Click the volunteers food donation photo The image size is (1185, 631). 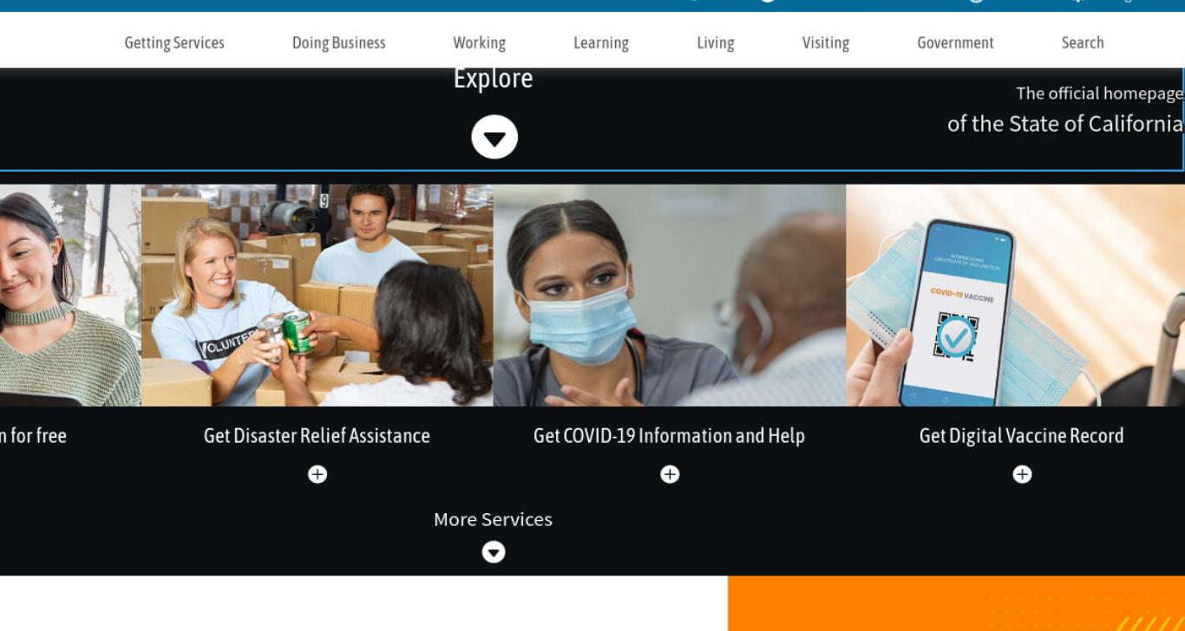pos(317,295)
